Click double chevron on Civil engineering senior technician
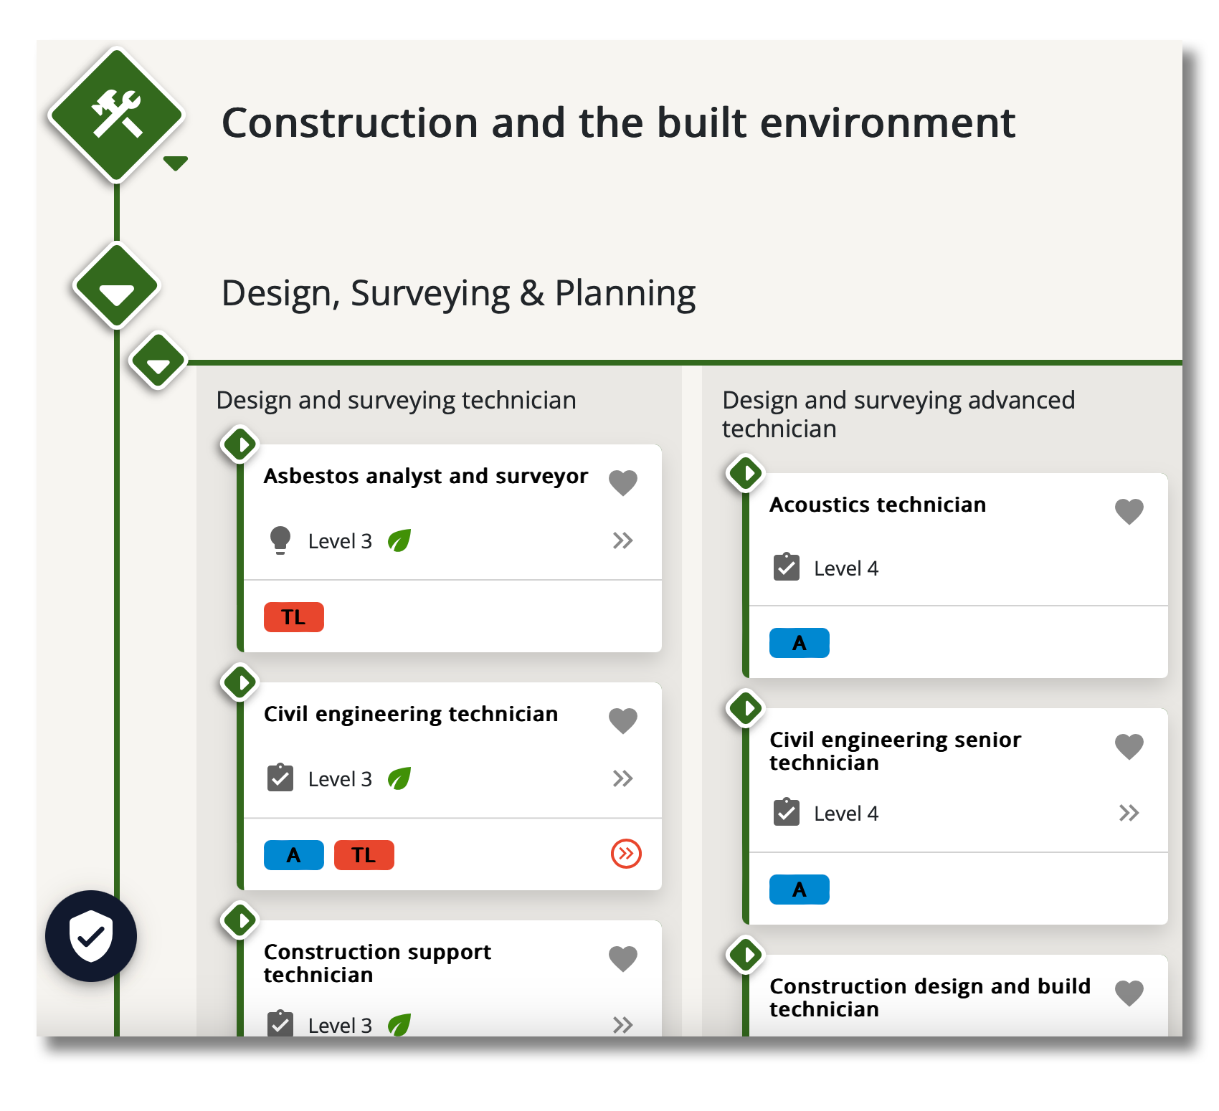The image size is (1219, 1111). [x=1129, y=813]
